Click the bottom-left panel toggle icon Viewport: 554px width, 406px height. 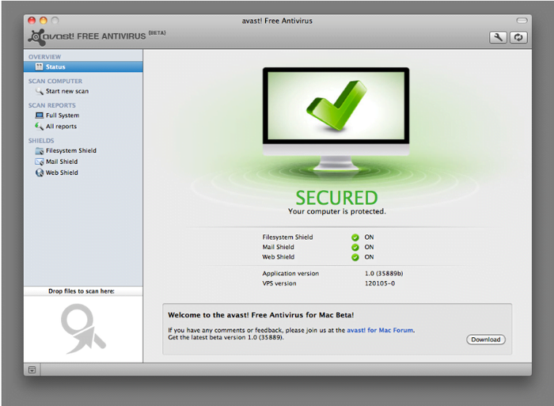[x=32, y=370]
